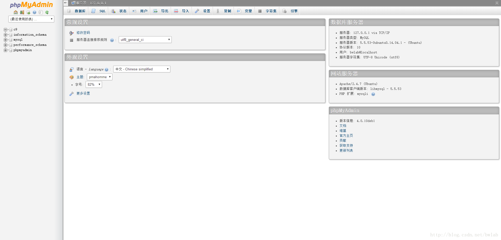Select the performance_schema database name
The image size is (501, 240).
(30, 45)
